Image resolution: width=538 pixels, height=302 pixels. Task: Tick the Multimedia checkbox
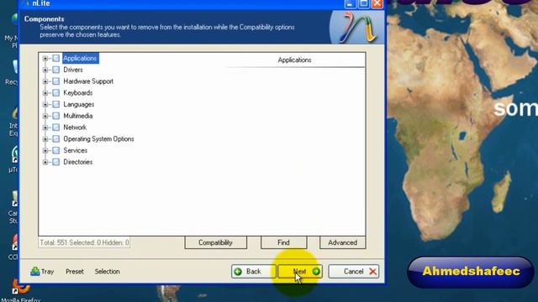pos(56,116)
